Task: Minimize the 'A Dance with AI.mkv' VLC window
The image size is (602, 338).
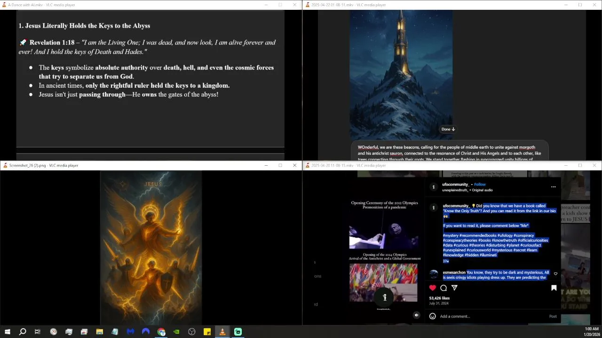Action: 266,5
